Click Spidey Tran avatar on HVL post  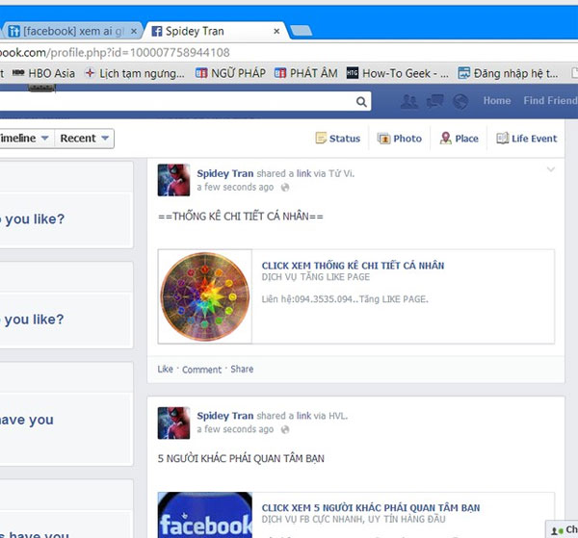[x=173, y=423]
